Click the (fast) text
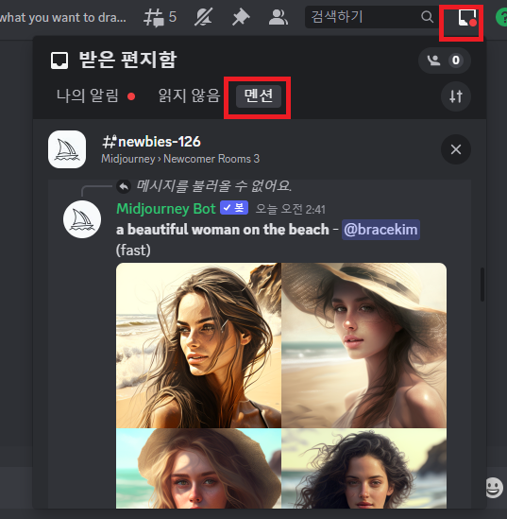The image size is (507, 519). coord(133,251)
